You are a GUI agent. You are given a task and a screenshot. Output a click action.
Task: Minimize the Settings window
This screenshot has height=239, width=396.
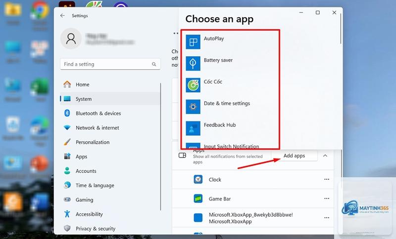301,12
